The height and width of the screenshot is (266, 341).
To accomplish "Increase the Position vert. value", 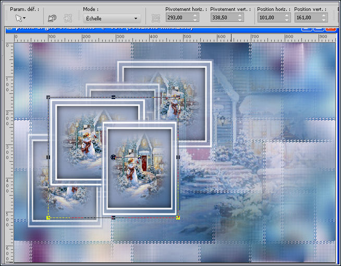I will pos(324,16).
